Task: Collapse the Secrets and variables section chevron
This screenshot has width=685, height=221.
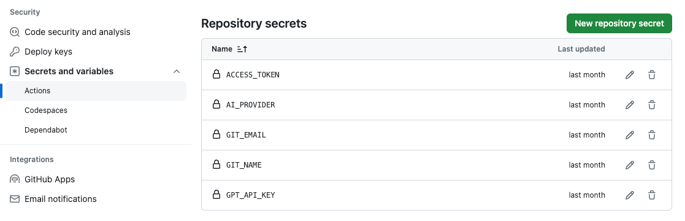Action: [177, 71]
